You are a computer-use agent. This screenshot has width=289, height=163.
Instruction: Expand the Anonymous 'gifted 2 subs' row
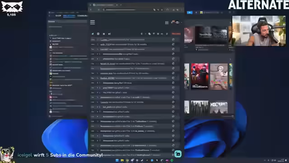98,141
